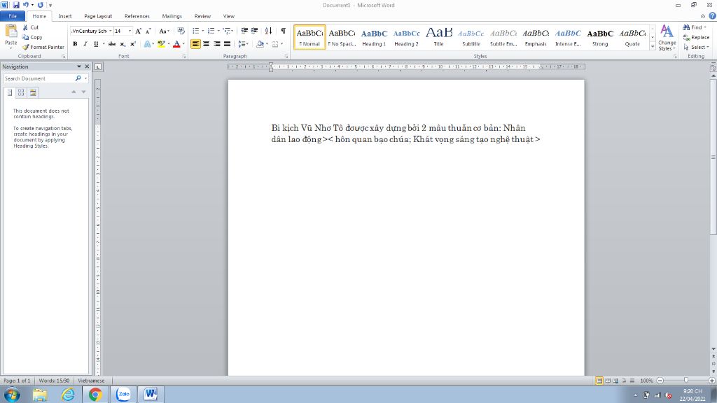Click the zoom slider handle
The width and height of the screenshot is (717, 403).
click(x=686, y=380)
